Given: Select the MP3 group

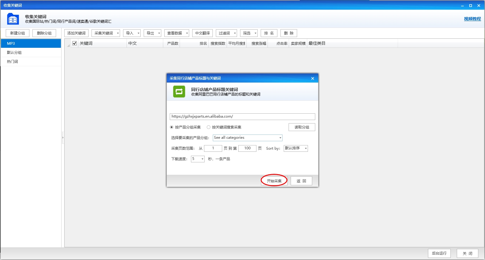Looking at the screenshot, I should coord(31,43).
